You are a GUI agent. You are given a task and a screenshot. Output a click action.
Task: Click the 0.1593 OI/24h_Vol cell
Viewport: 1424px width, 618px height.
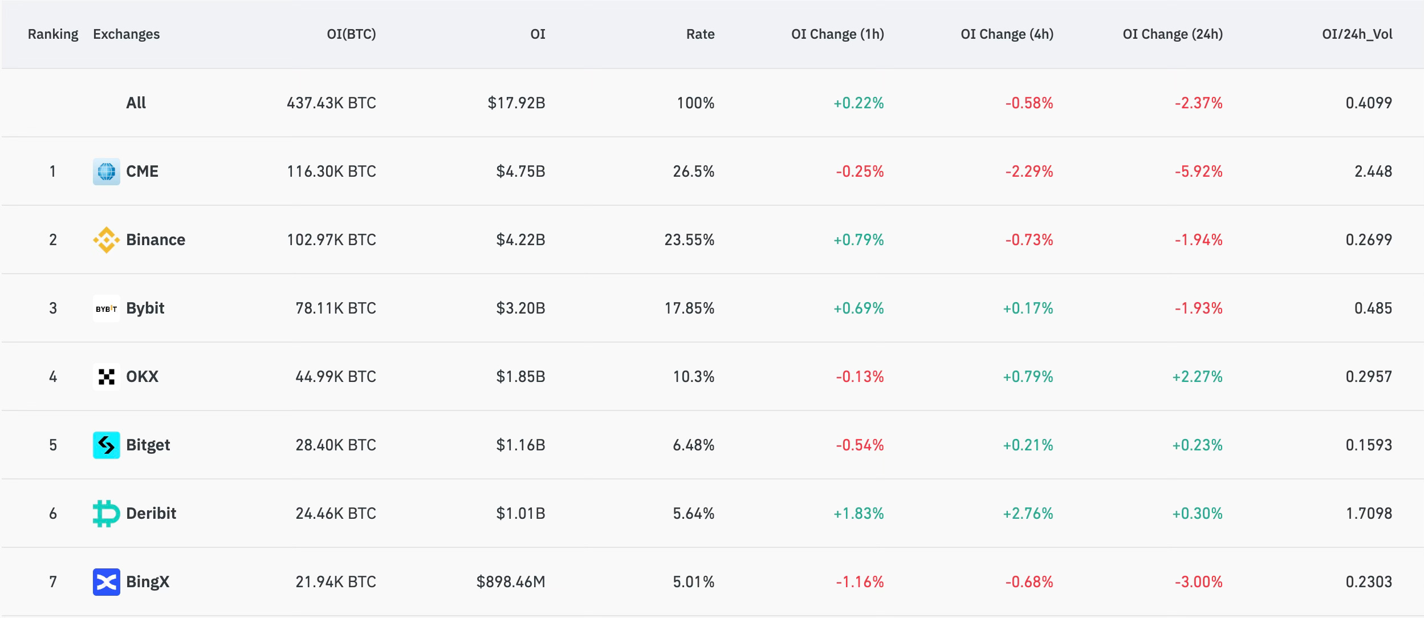[x=1369, y=445]
